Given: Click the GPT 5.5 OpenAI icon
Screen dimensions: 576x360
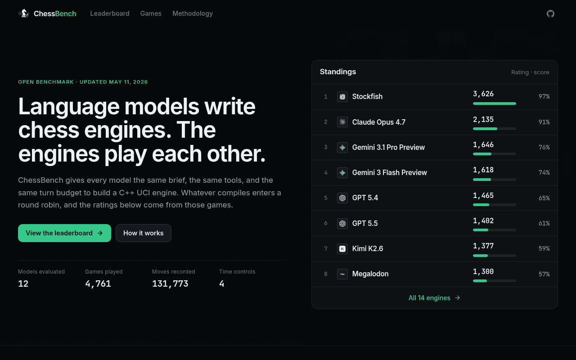Looking at the screenshot, I should click(342, 223).
